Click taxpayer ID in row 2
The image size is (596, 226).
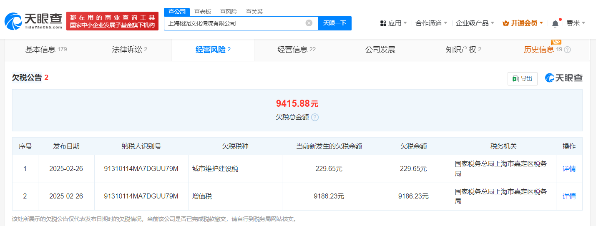141,196
